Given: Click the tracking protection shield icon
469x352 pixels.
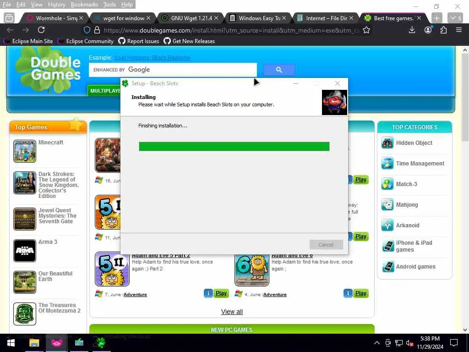Looking at the screenshot, I should tap(87, 30).
